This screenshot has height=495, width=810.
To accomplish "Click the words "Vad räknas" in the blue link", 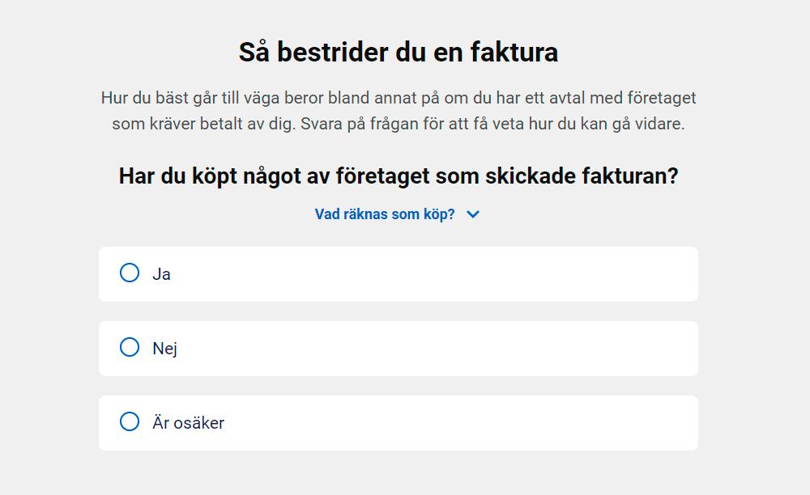I will [349, 214].
